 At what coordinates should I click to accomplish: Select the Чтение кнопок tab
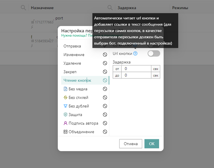[x=77, y=80]
